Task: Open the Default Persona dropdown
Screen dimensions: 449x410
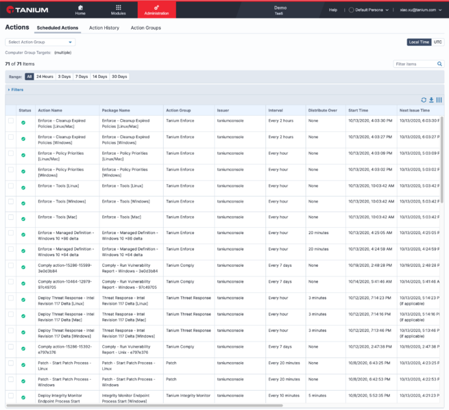Action: click(x=369, y=10)
